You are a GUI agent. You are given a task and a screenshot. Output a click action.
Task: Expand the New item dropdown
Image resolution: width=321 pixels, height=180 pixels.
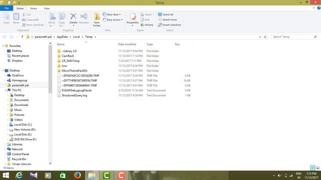120,14
